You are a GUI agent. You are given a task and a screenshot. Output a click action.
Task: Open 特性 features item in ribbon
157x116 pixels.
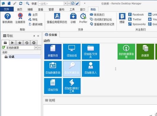(x=33, y=19)
